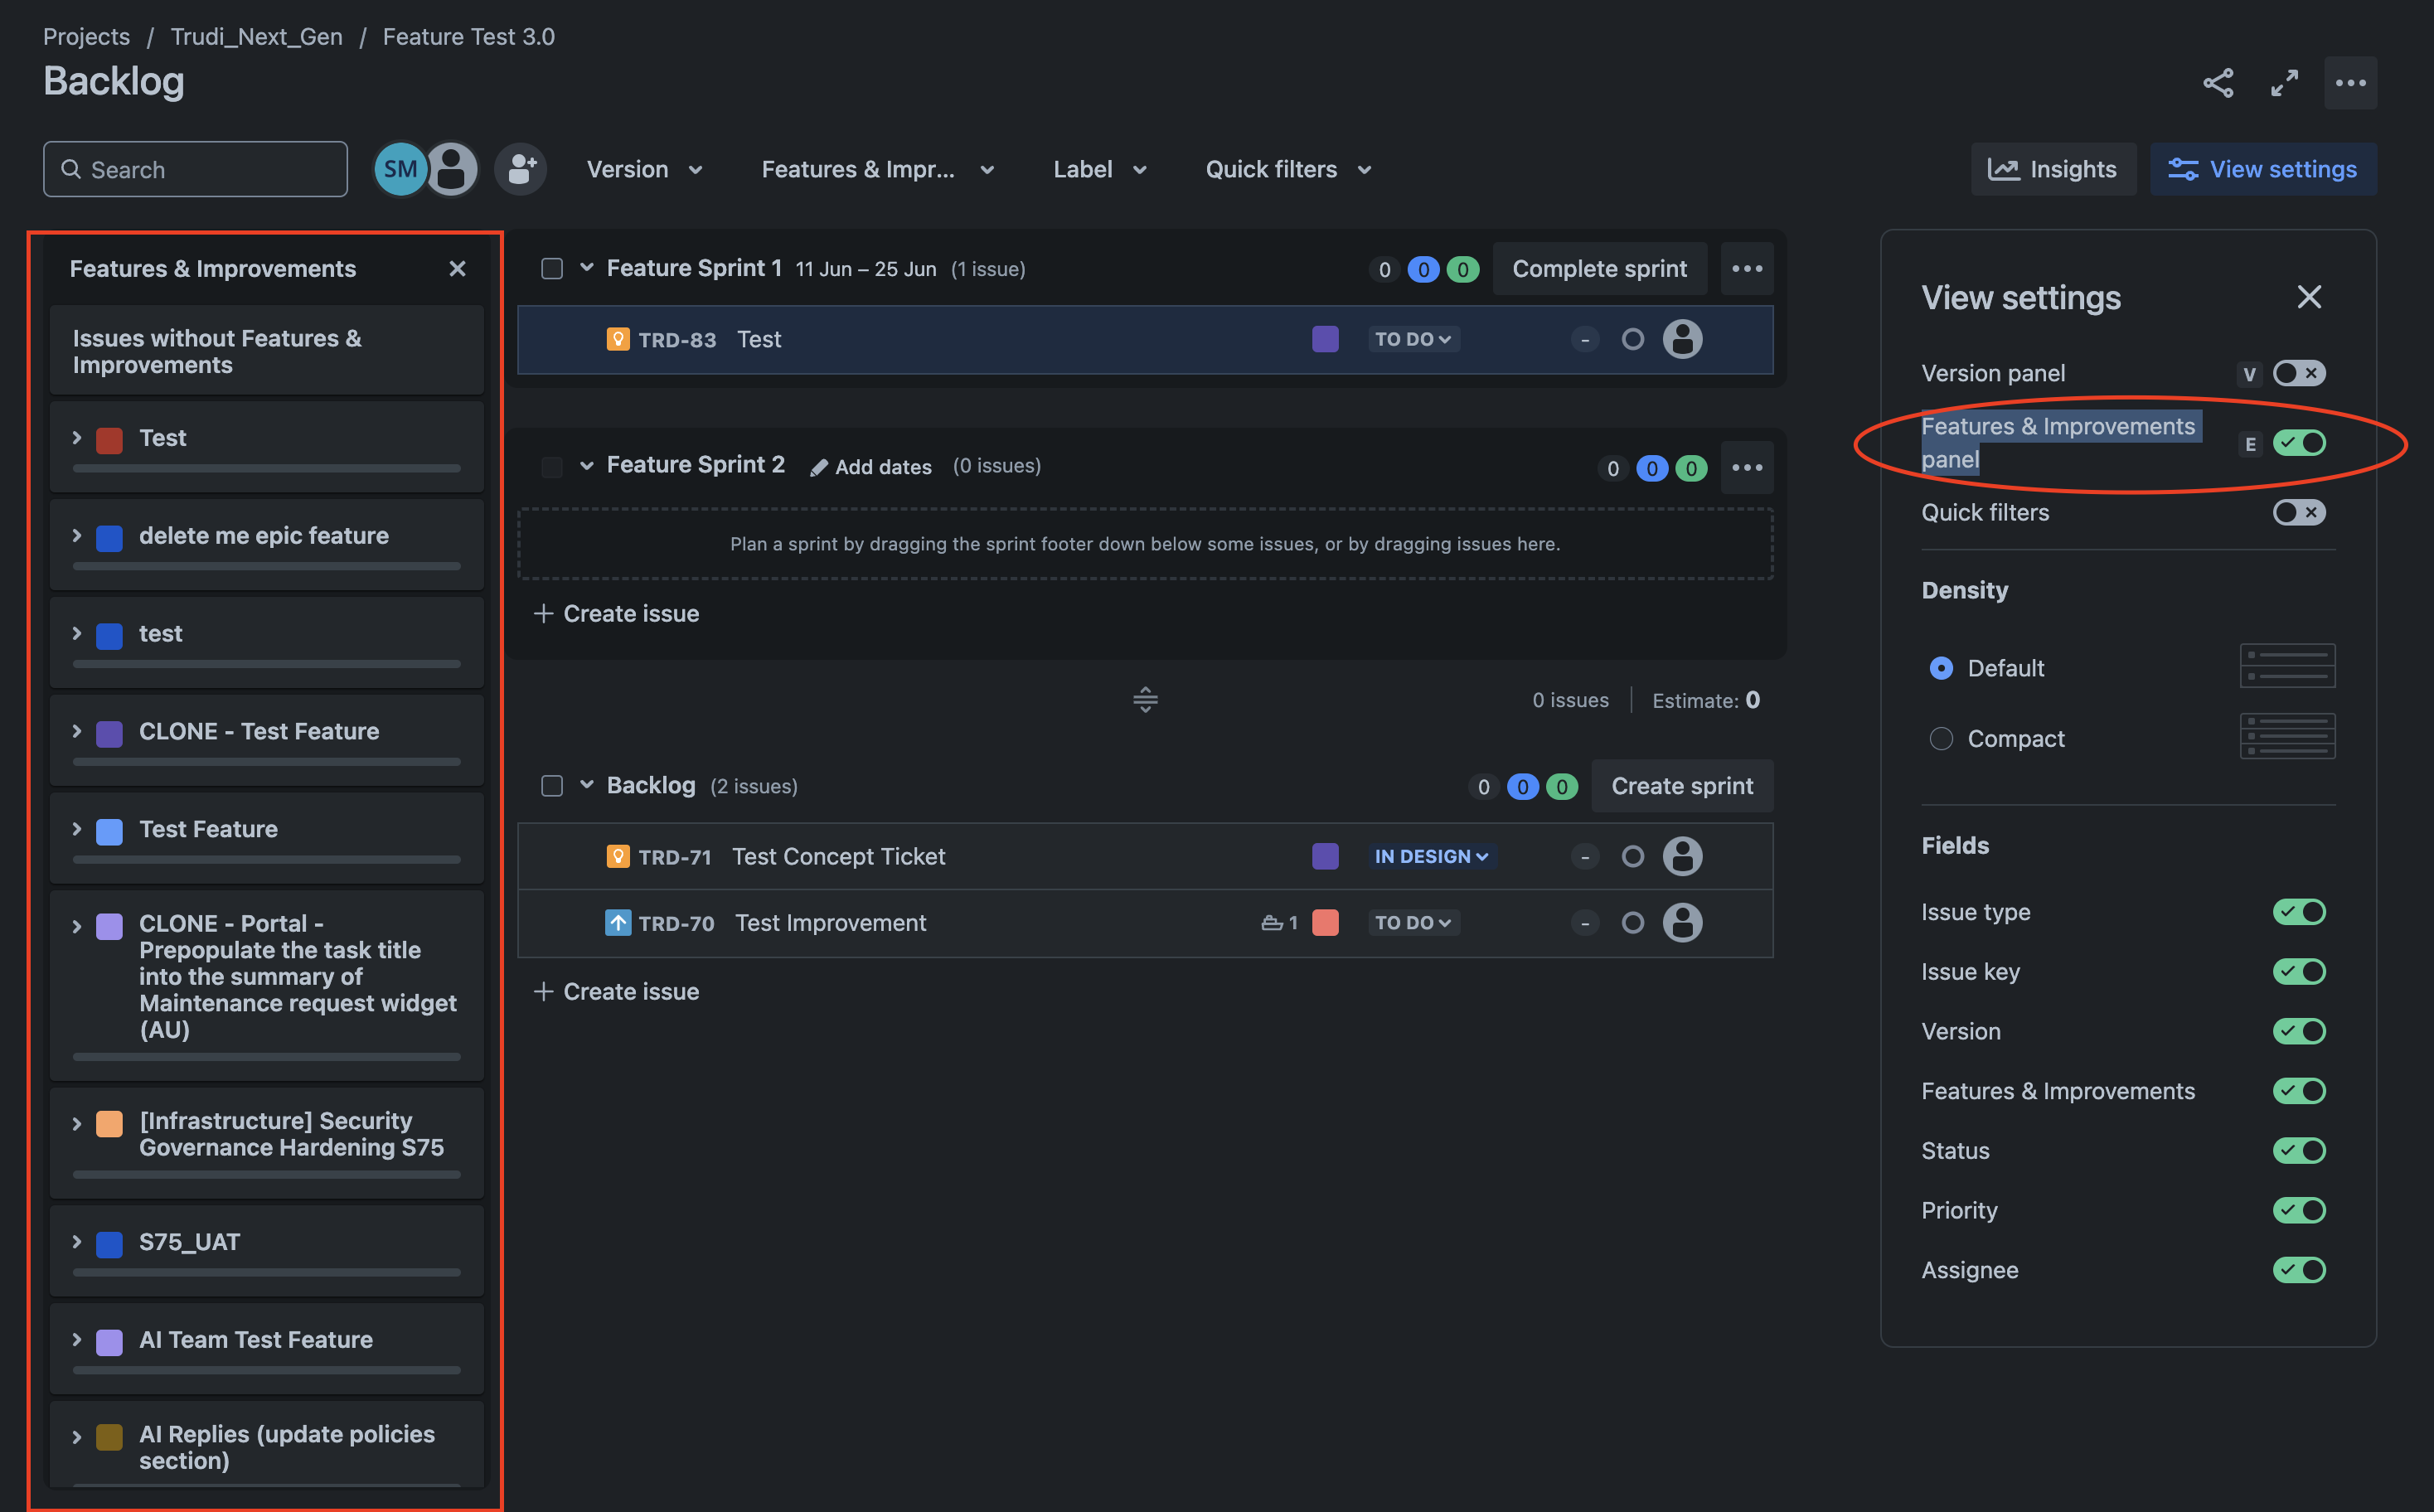Select the SM user avatar filter
This screenshot has width=2434, height=1512.
pyautogui.click(x=400, y=169)
